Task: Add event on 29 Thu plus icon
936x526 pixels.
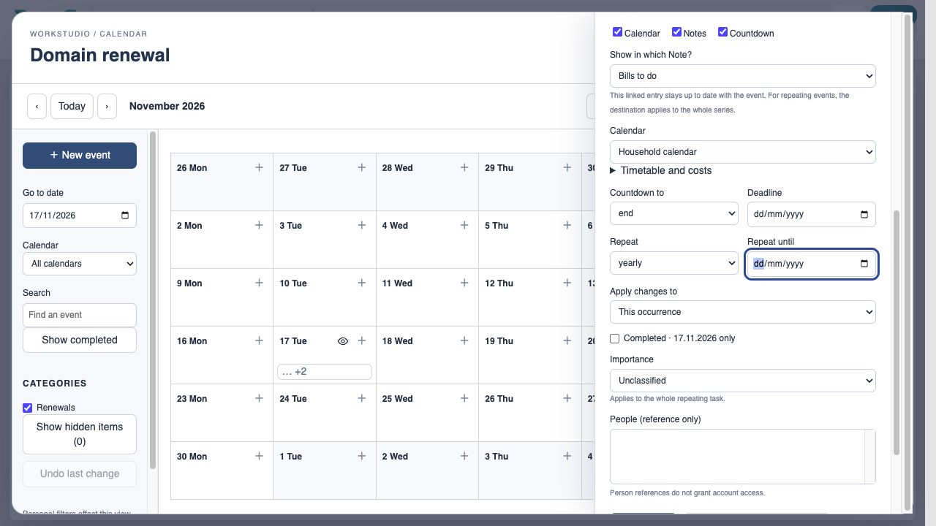Action: pos(567,167)
